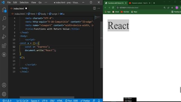Click the document.write("React") line

point(40,50)
